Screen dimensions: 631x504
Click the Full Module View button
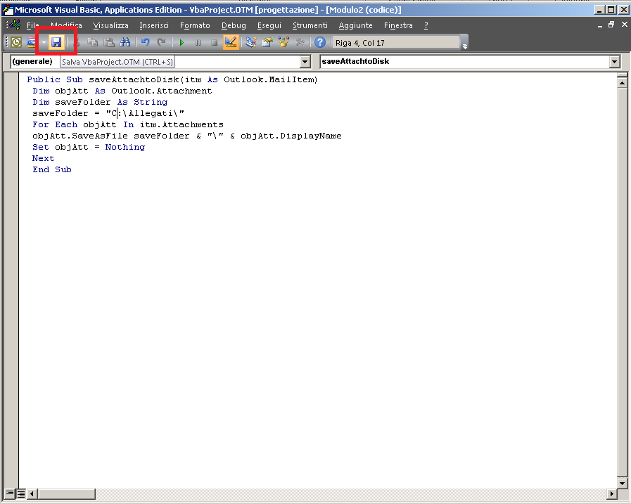pyautogui.click(x=20, y=493)
